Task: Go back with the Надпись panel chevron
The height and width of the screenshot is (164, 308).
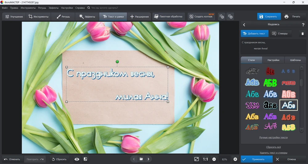Action: pos(244,25)
